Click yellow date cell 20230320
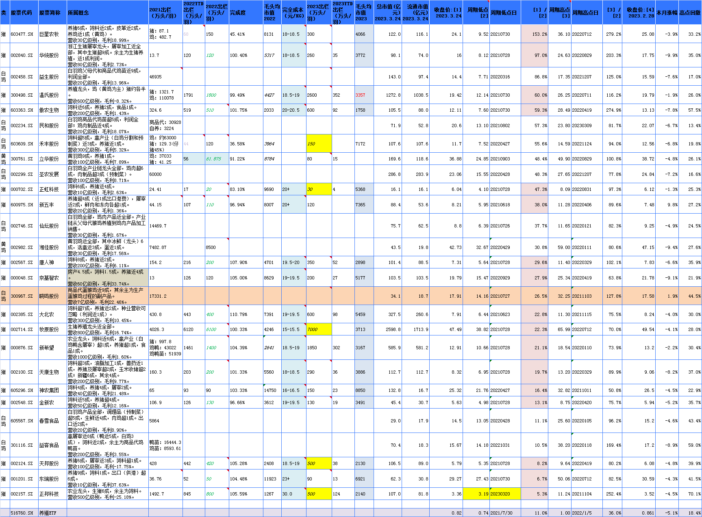702x517 pixels. point(505,494)
